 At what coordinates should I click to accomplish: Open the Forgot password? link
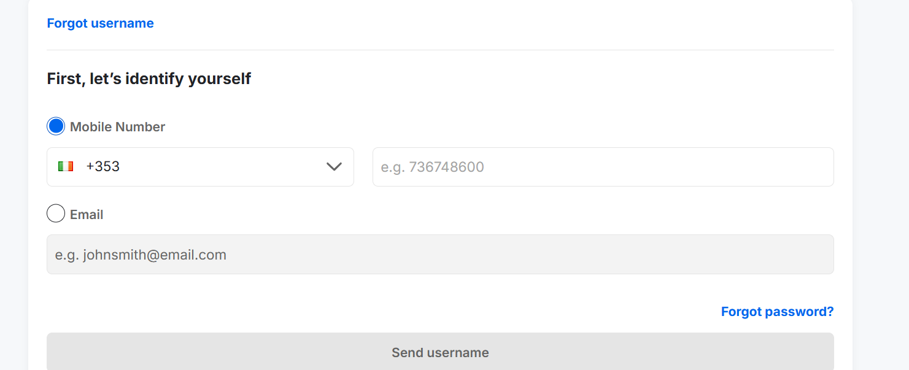point(777,312)
